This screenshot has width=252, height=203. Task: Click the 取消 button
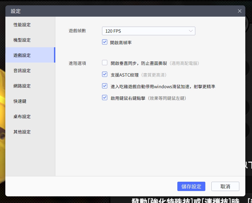(225, 186)
